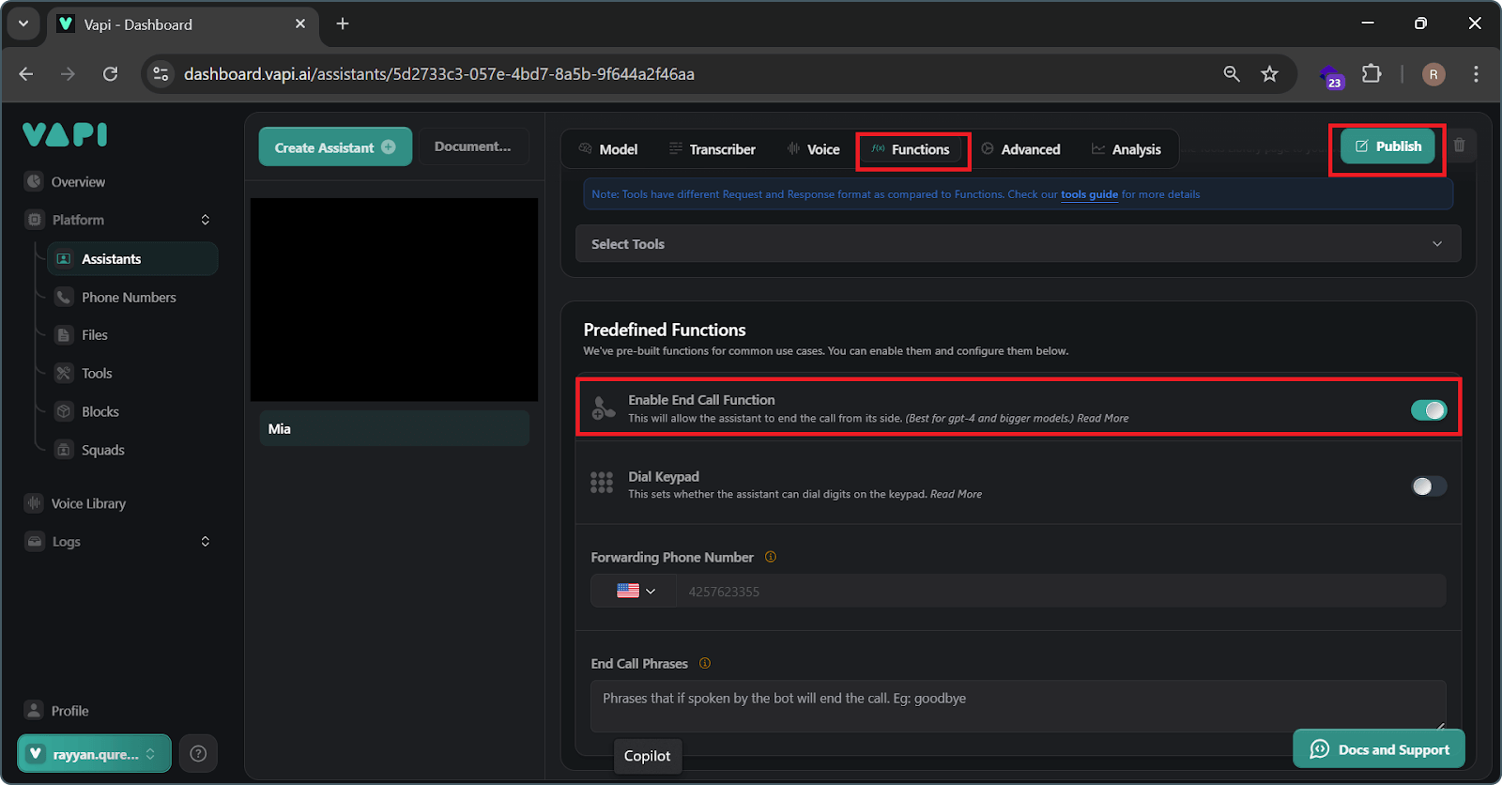Viewport: 1502px width, 785px height.
Task: Open a new browser tab
Action: tap(343, 23)
